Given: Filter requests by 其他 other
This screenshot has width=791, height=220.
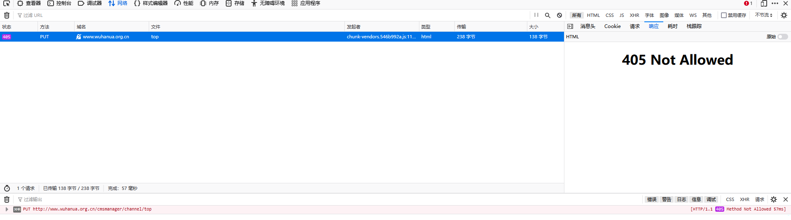Looking at the screenshot, I should tap(707, 15).
